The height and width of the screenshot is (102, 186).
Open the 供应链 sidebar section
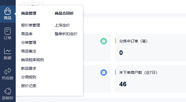8,74
